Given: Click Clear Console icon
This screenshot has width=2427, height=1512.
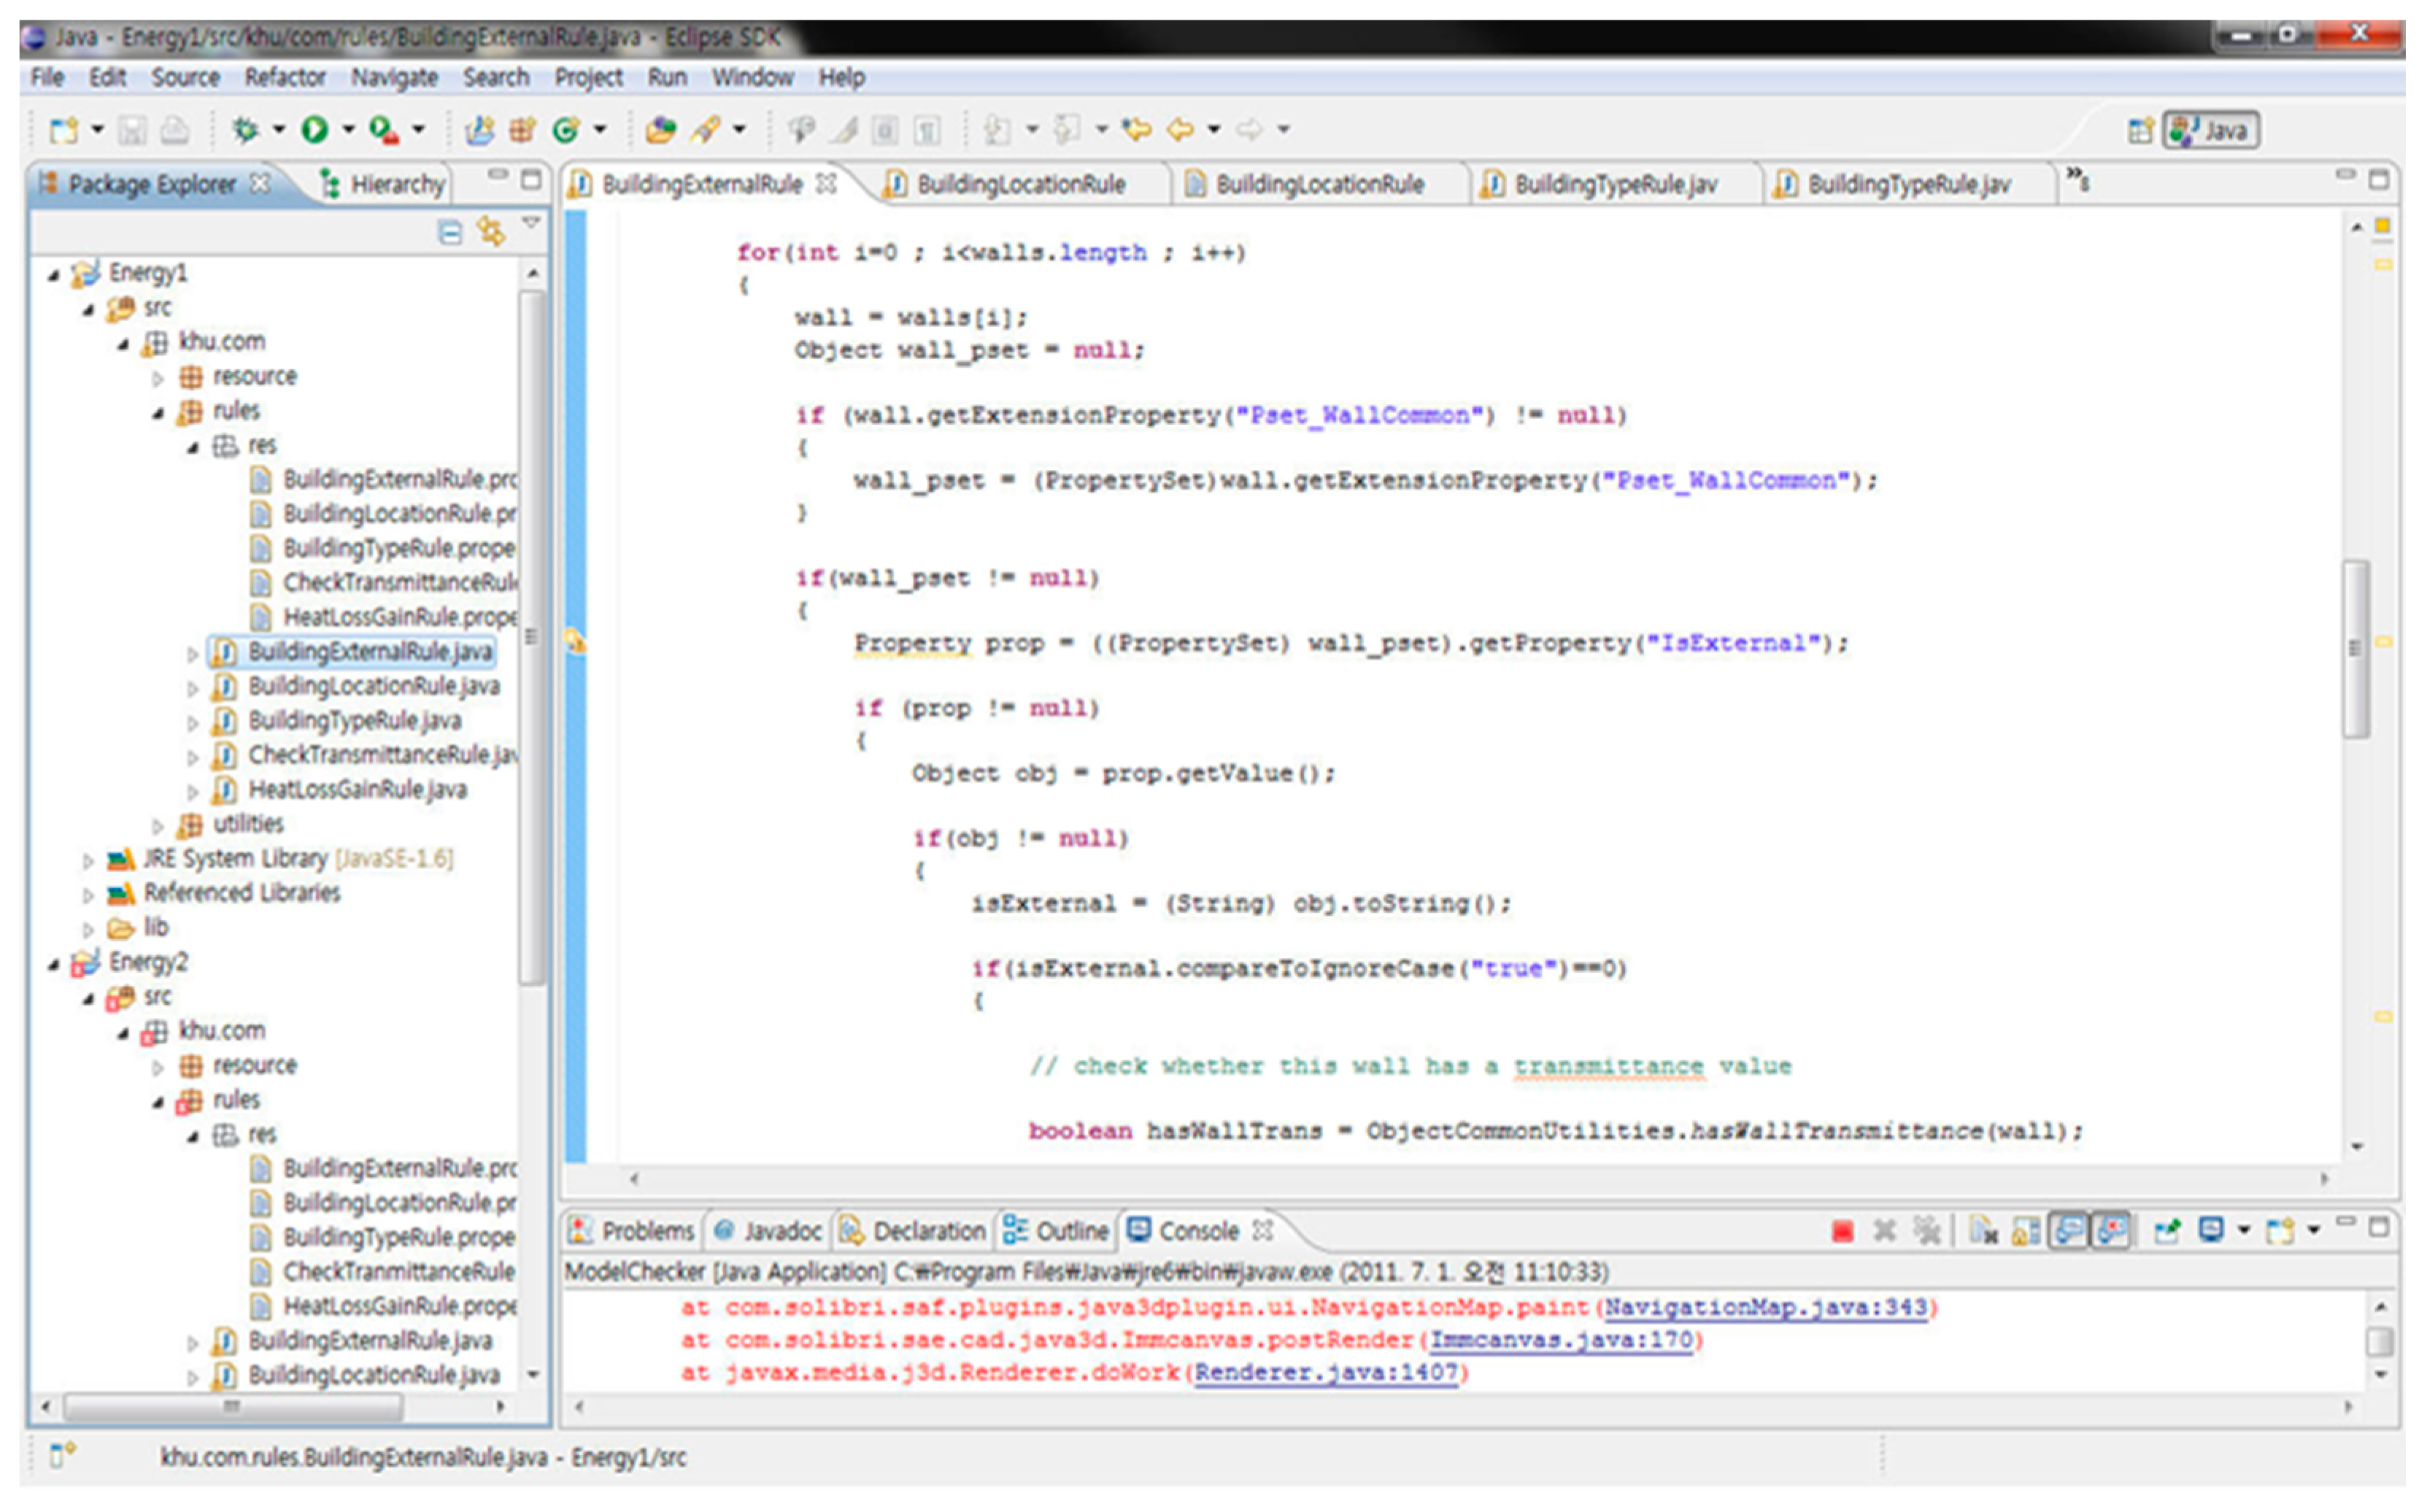Looking at the screenshot, I should pos(1985,1231).
